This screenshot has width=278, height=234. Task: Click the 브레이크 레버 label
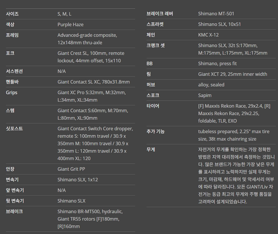click(160, 14)
